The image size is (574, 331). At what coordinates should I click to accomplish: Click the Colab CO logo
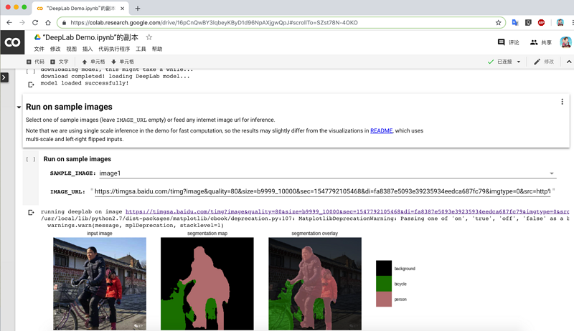point(12,42)
